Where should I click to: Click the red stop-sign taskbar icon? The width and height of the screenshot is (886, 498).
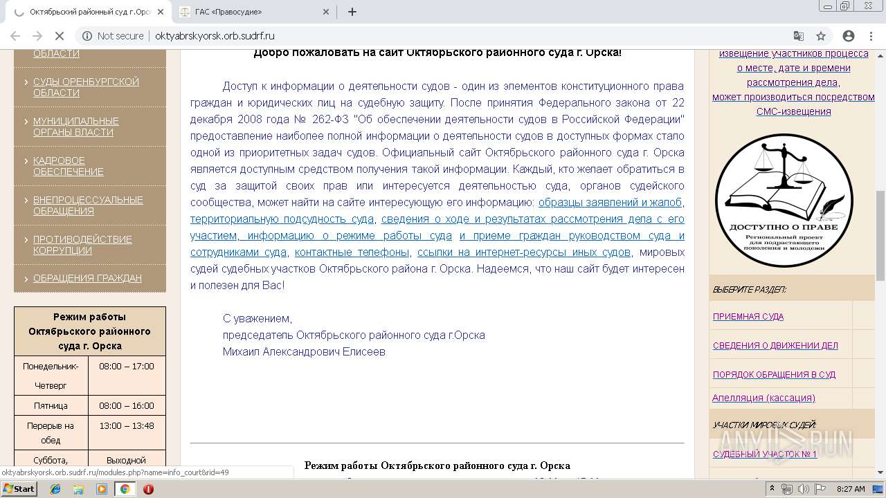click(x=148, y=489)
